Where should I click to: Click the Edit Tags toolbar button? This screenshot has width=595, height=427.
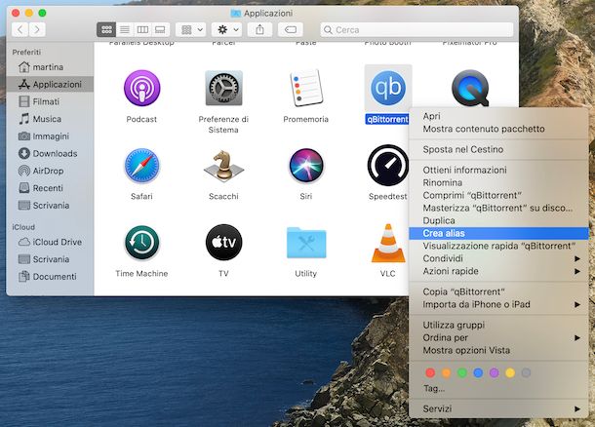click(x=291, y=29)
